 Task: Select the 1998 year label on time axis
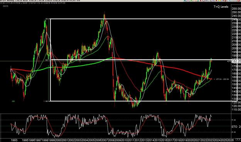pos(46,140)
